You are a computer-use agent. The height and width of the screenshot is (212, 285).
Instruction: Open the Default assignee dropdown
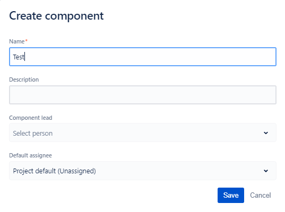pos(143,171)
